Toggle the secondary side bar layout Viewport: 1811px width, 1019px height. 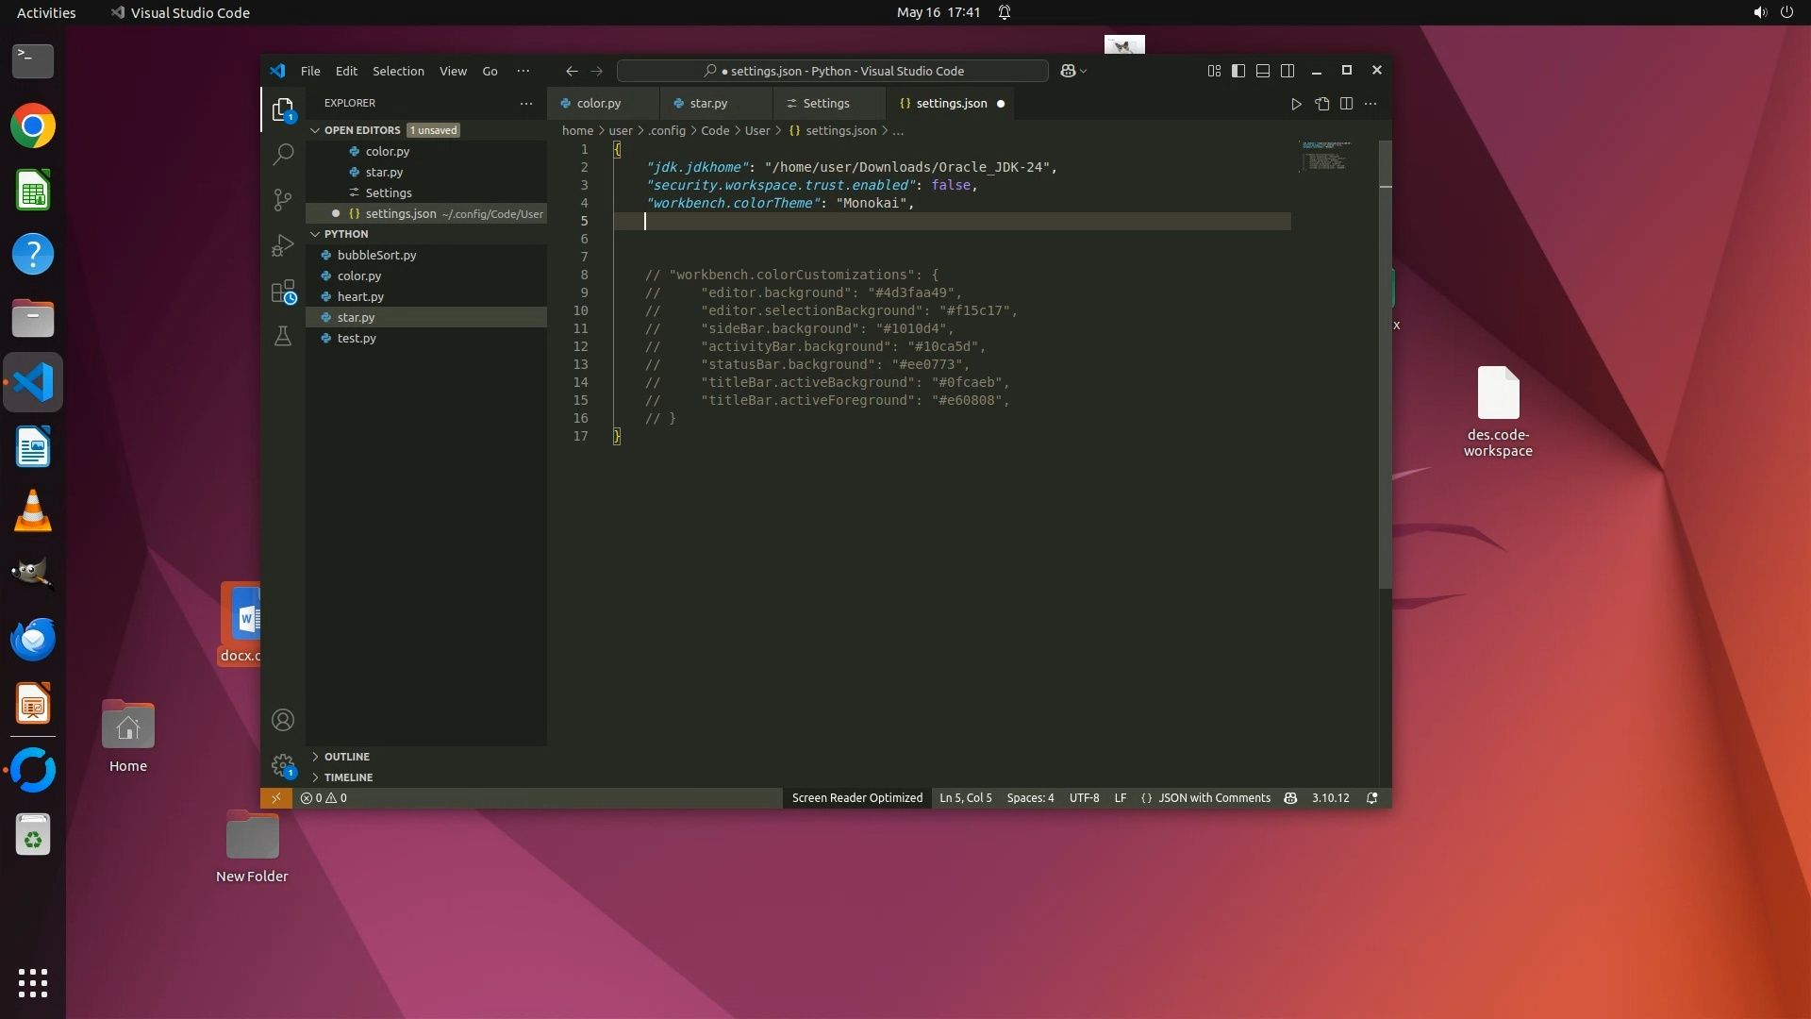tap(1288, 71)
